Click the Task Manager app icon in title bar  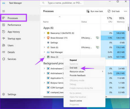[4, 3]
